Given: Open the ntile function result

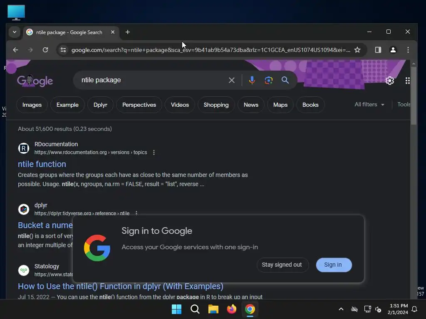Looking at the screenshot, I should [42, 164].
